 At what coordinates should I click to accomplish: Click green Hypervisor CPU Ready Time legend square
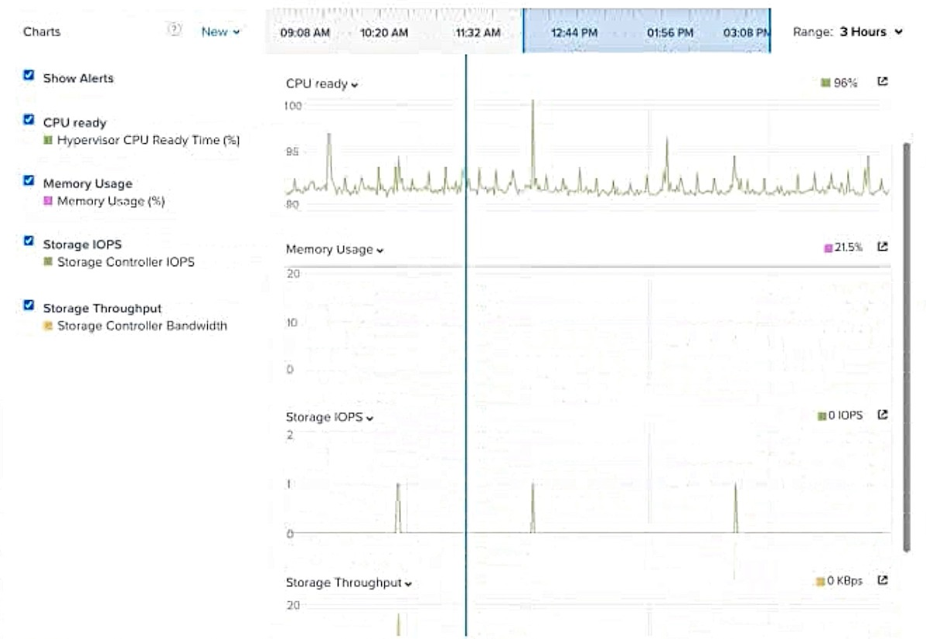(x=47, y=141)
